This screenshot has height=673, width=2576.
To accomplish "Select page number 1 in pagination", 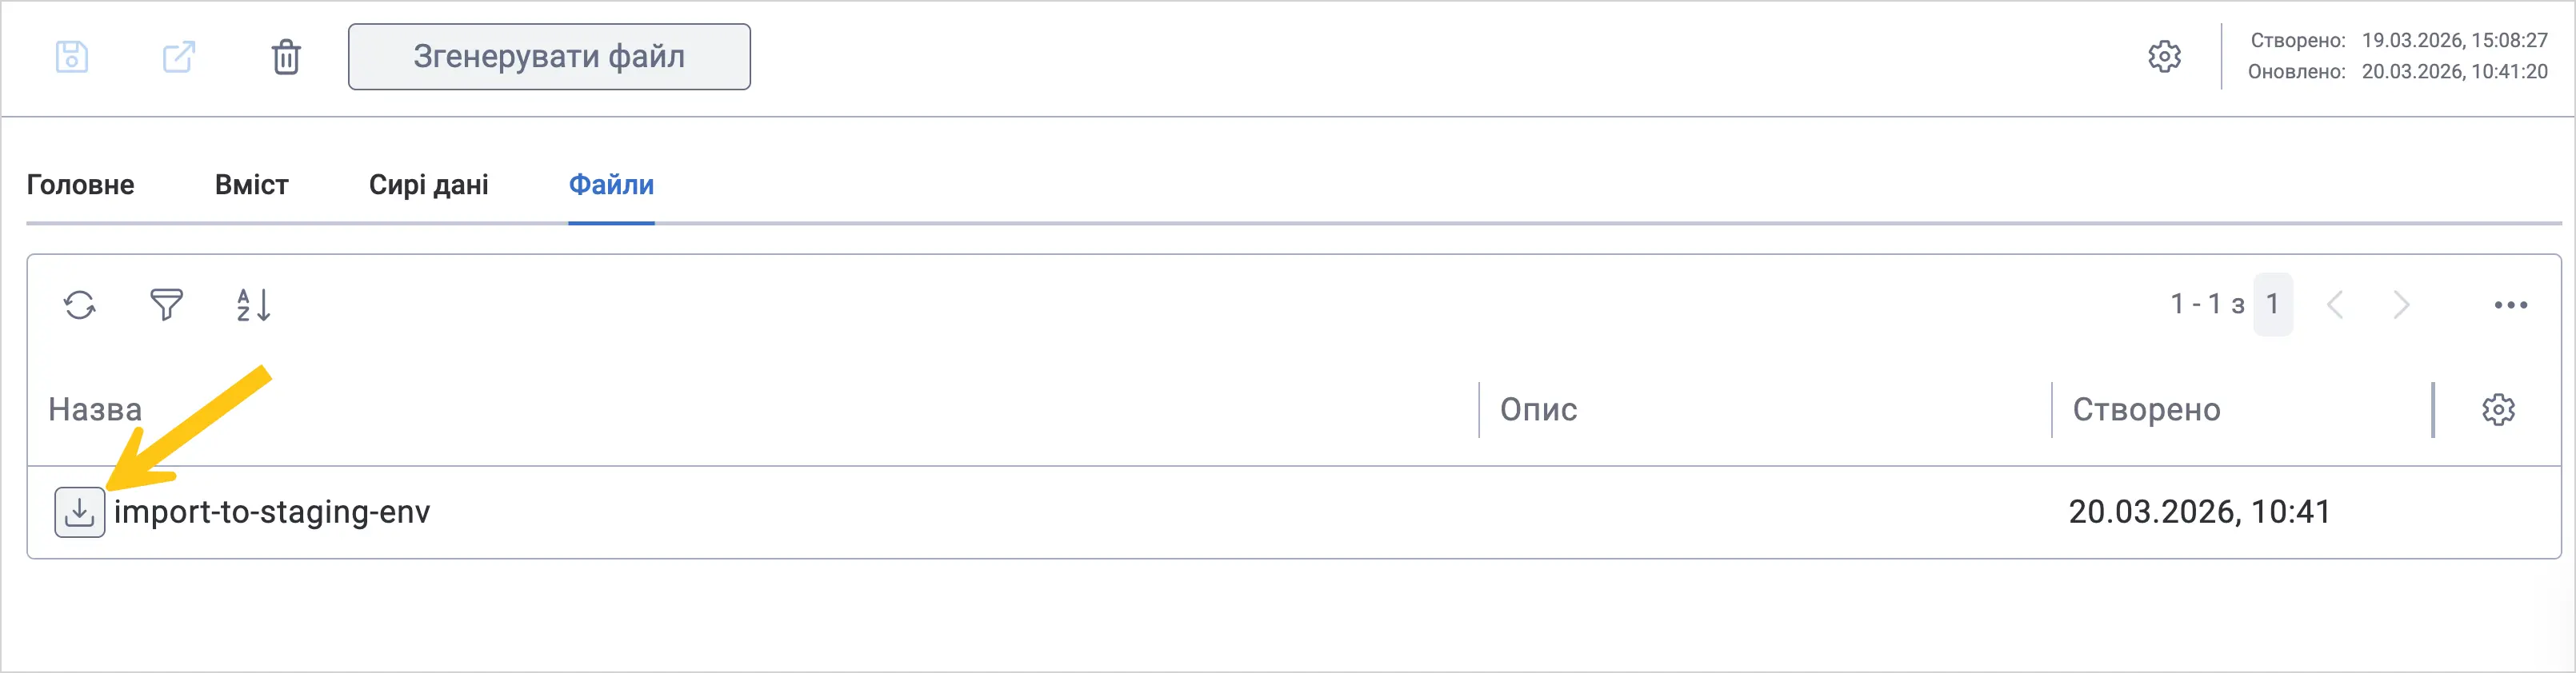I will pos(2272,304).
